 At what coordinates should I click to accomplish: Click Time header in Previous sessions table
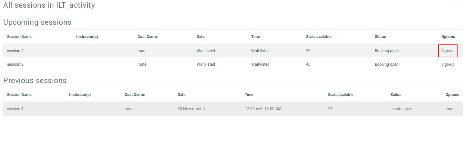pos(249,95)
